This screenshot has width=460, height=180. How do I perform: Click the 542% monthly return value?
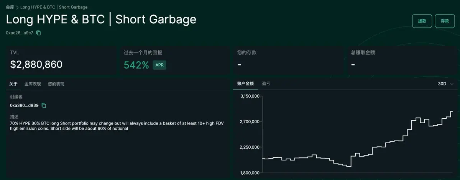click(x=136, y=65)
